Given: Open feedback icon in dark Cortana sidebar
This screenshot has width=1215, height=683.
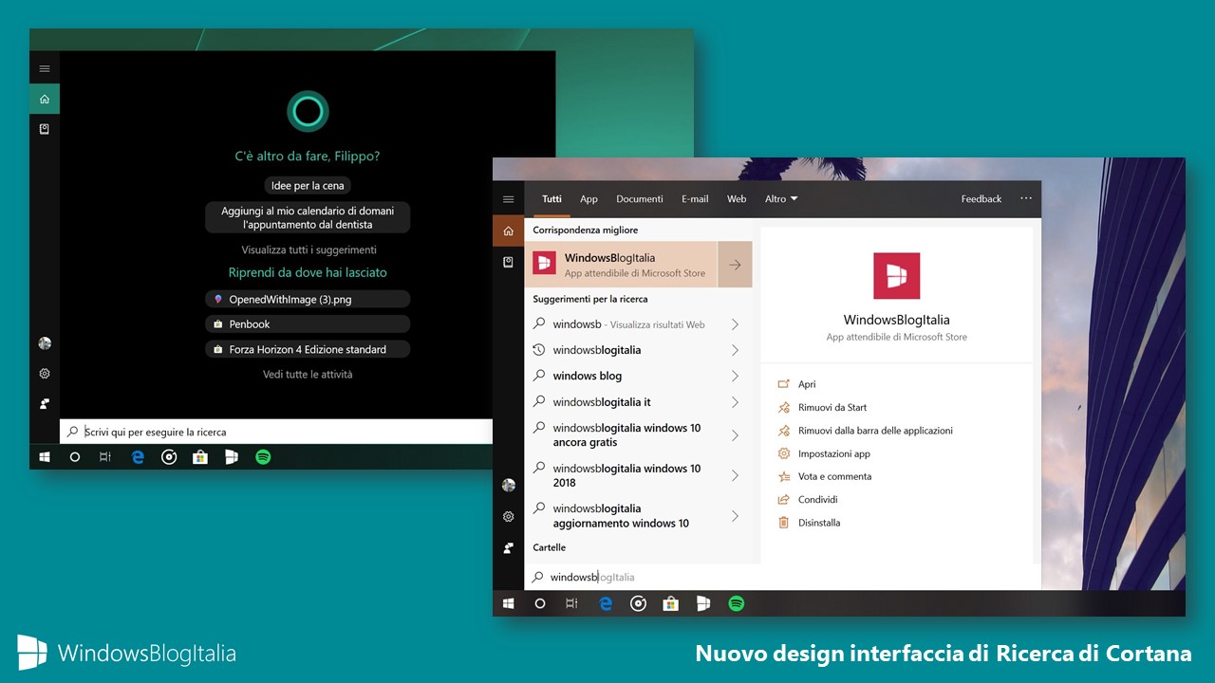Looking at the screenshot, I should point(45,404).
